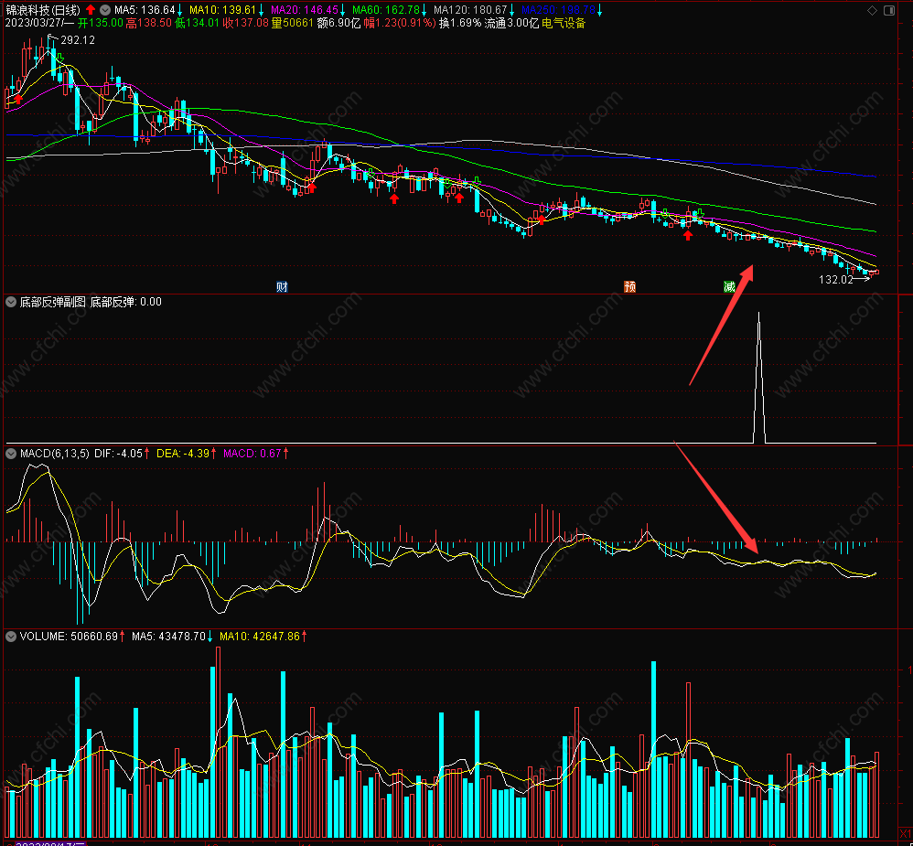
Task: Click the 底部反弹: 0.00 value
Action: 125,302
